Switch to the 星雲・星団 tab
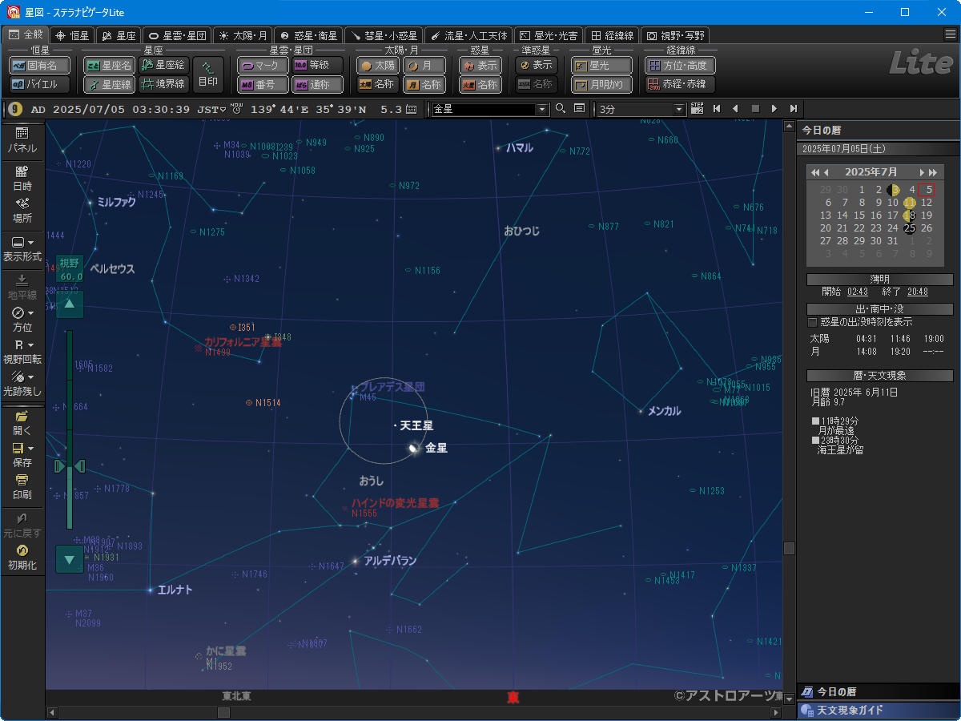This screenshot has width=961, height=721. [x=178, y=35]
